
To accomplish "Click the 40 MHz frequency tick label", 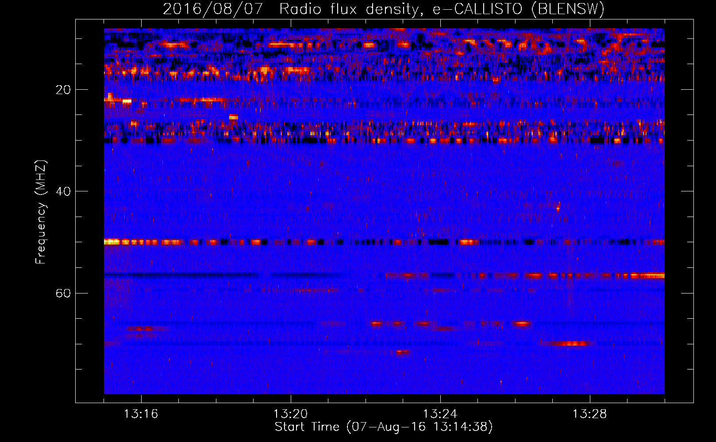I will pyautogui.click(x=63, y=191).
